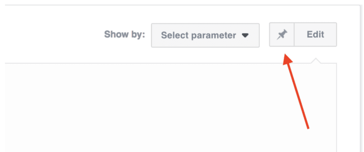Click the "Show by:" label text
The width and height of the screenshot is (364, 152).
coord(124,35)
